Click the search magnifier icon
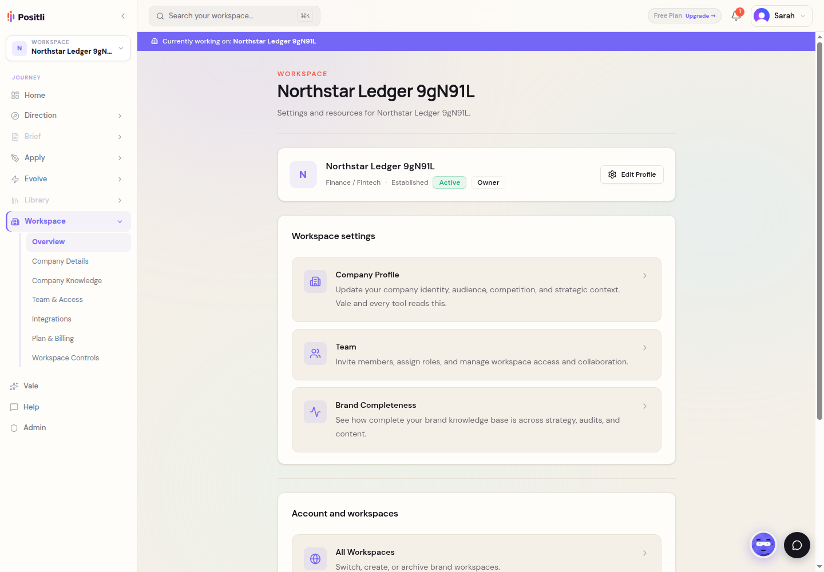Viewport: 824px width, 572px height. [x=160, y=16]
